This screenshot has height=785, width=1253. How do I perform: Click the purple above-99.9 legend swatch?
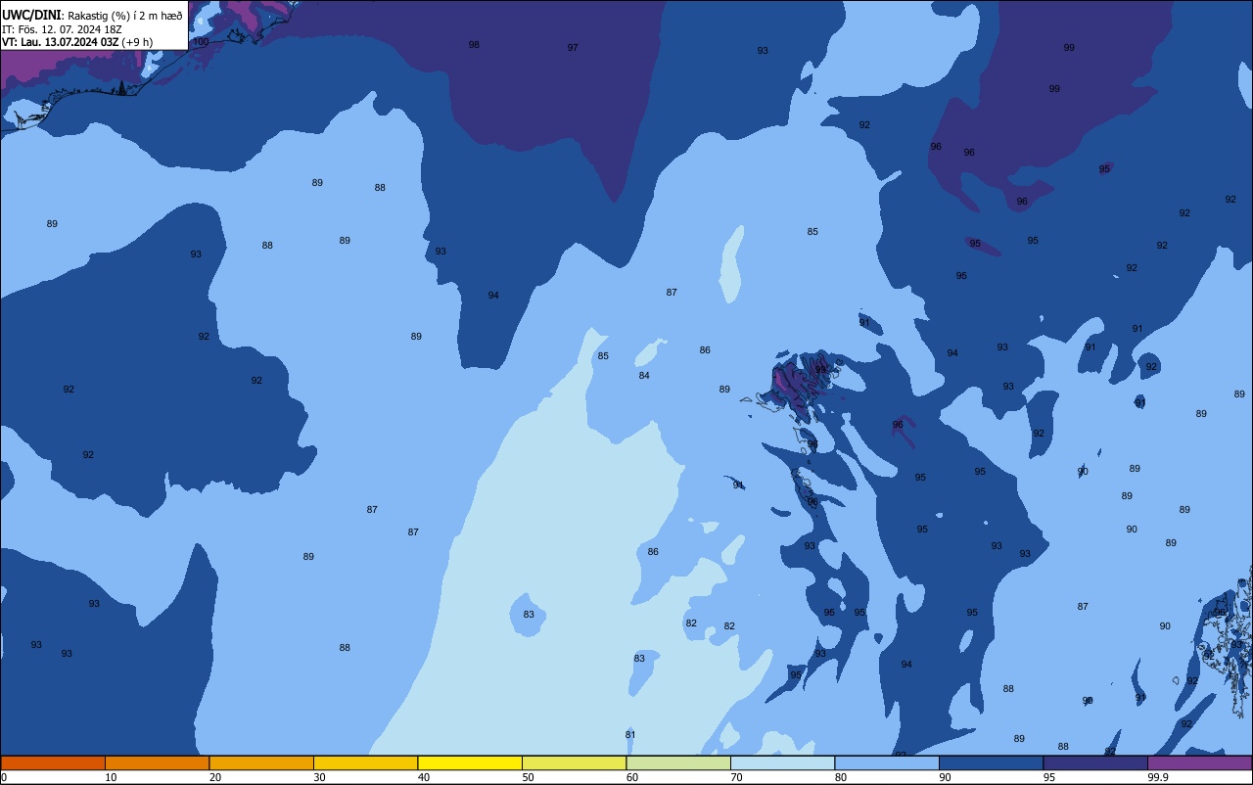tap(1199, 762)
